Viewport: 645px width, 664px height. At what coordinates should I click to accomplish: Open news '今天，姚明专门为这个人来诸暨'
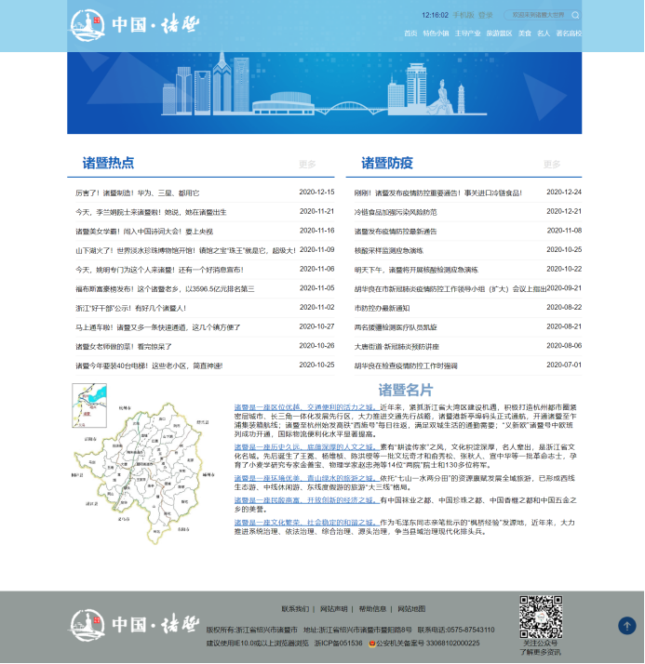click(159, 270)
